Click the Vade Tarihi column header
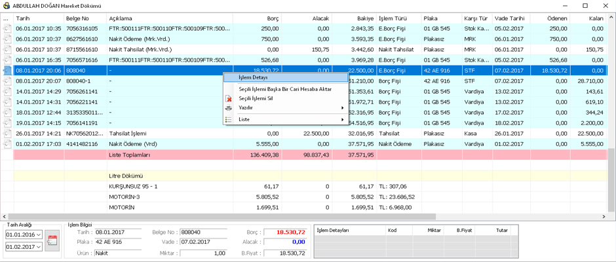The width and height of the screenshot is (616, 262). 512,18
